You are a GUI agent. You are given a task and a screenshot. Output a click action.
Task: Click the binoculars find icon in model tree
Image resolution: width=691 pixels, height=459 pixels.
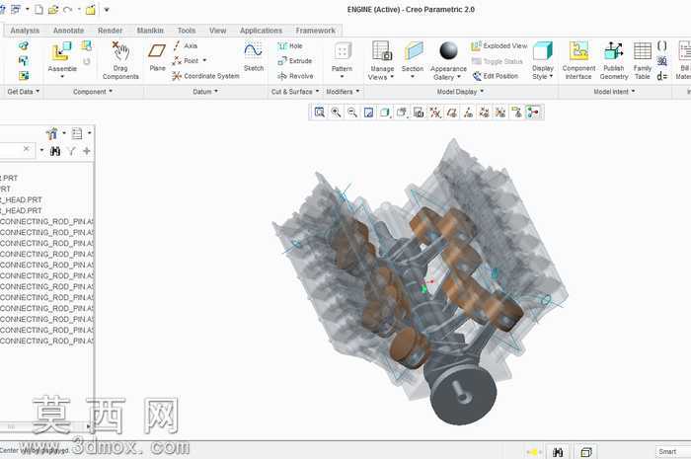click(x=55, y=151)
